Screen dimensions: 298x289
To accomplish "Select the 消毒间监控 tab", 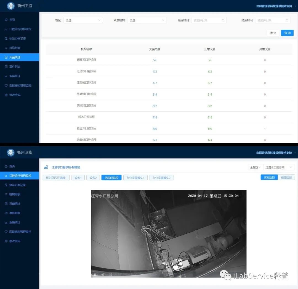I will [x=111, y=178].
